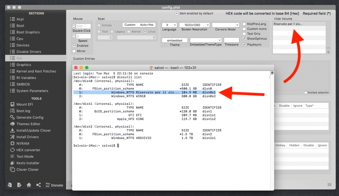Toggle the Mouse Enabled checkbox
The width and height of the screenshot is (339, 196).
[74, 46]
